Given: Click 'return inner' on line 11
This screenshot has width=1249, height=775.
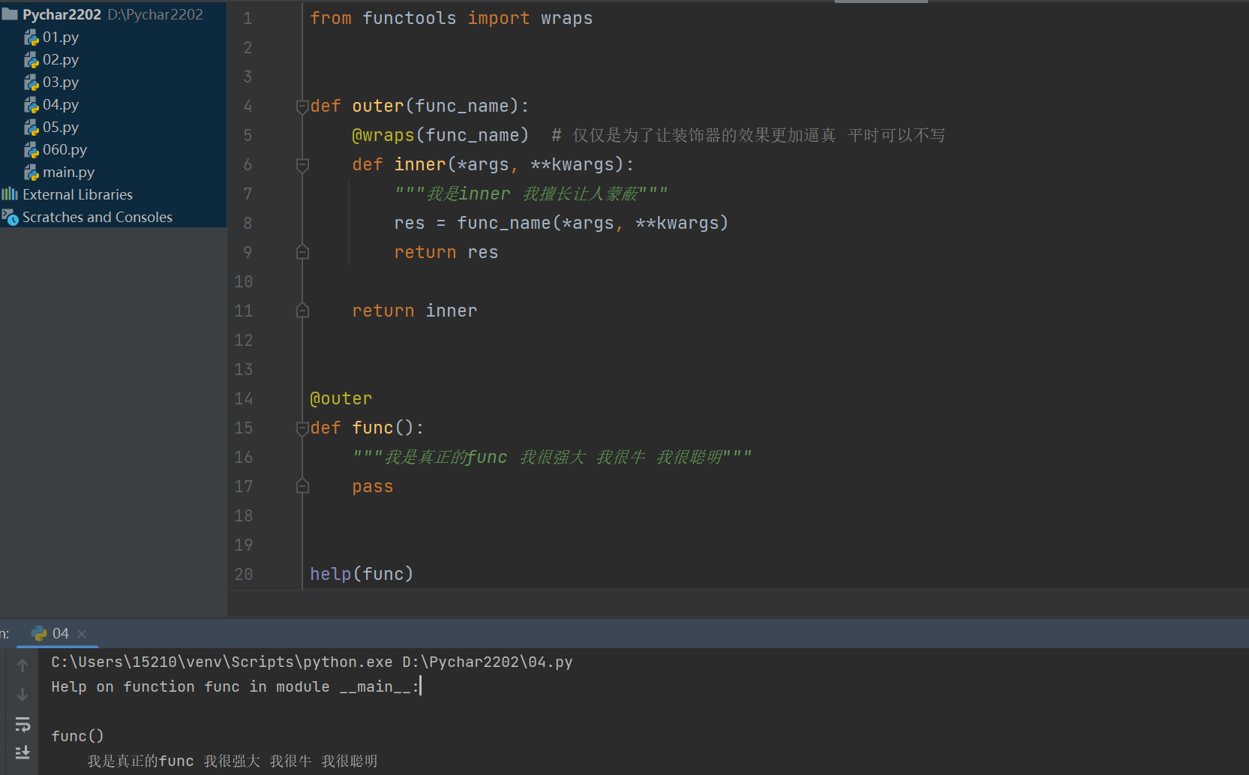Looking at the screenshot, I should [x=415, y=311].
